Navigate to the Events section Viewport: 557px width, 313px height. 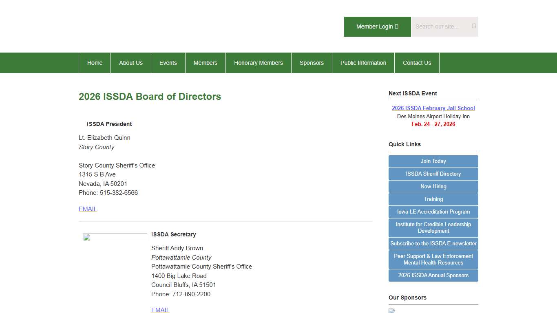click(x=168, y=63)
